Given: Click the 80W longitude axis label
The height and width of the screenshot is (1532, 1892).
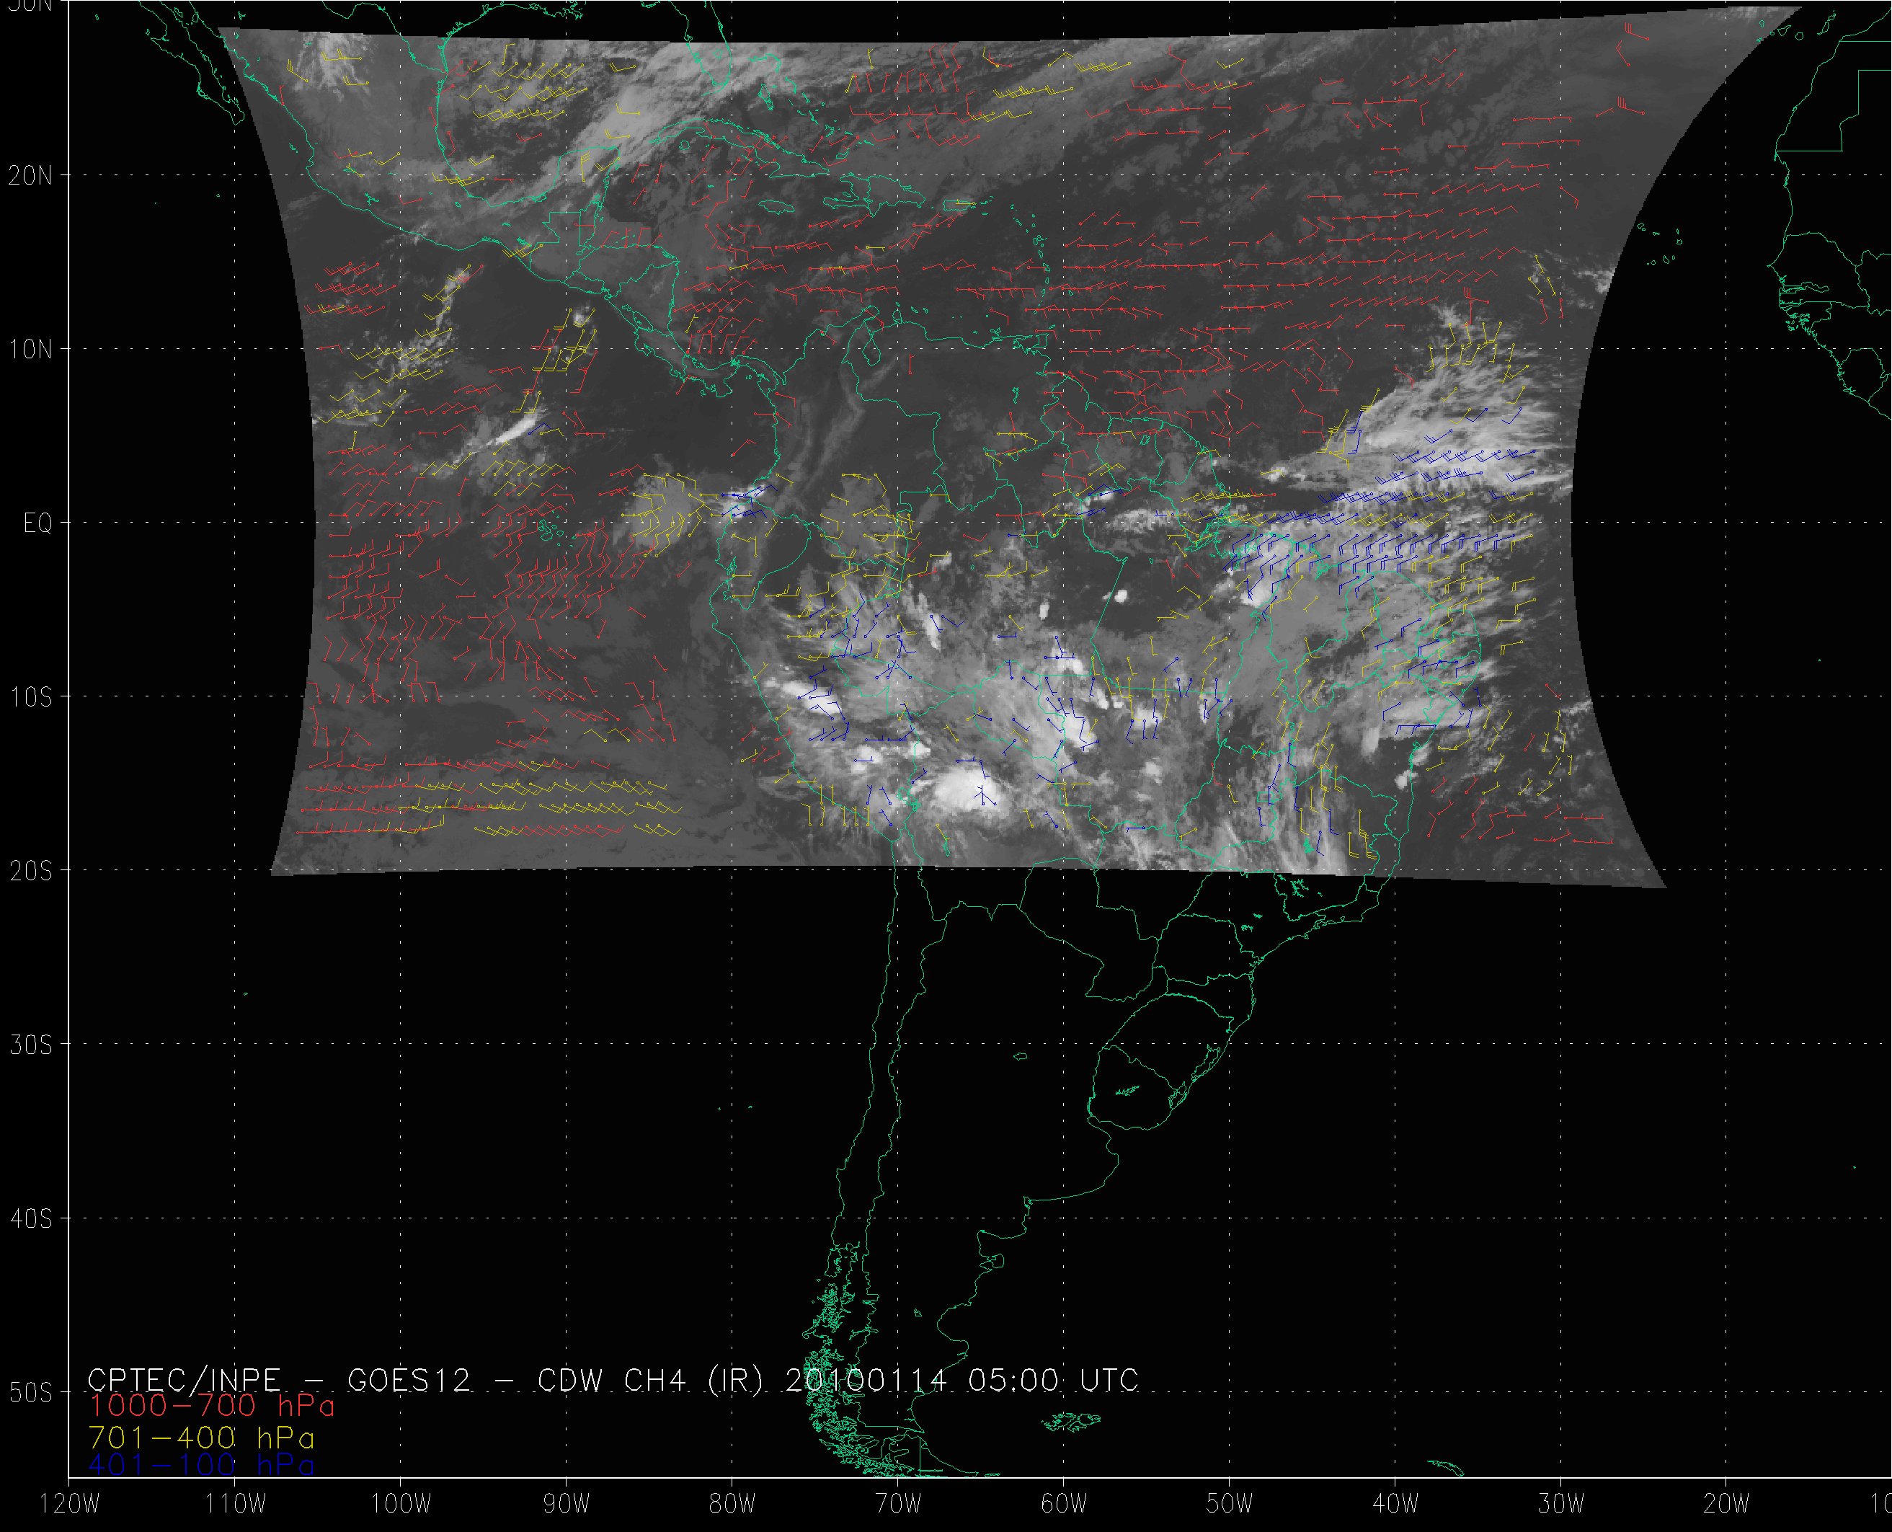Looking at the screenshot, I should 732,1504.
